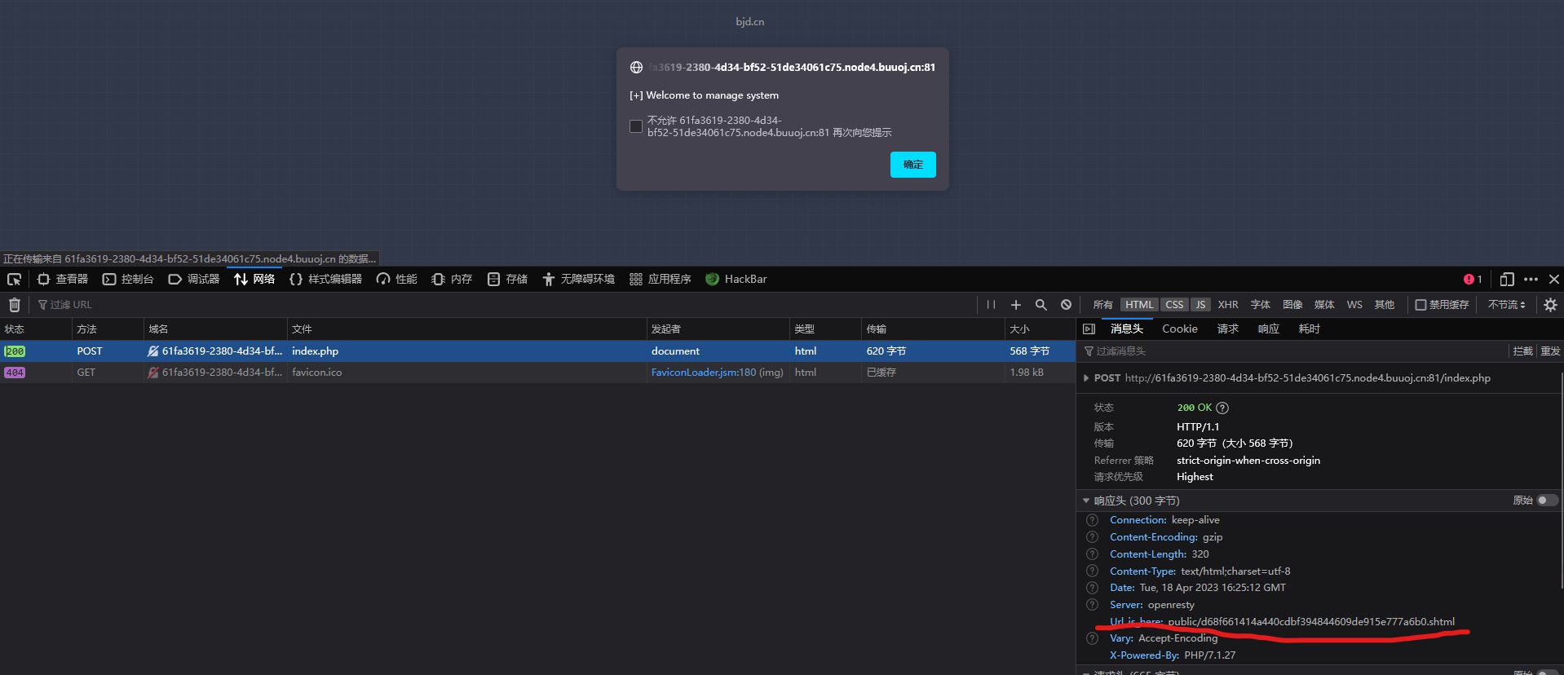The image size is (1564, 675).
Task: Enable the 禁用缓存 checkbox
Action: 1420,305
